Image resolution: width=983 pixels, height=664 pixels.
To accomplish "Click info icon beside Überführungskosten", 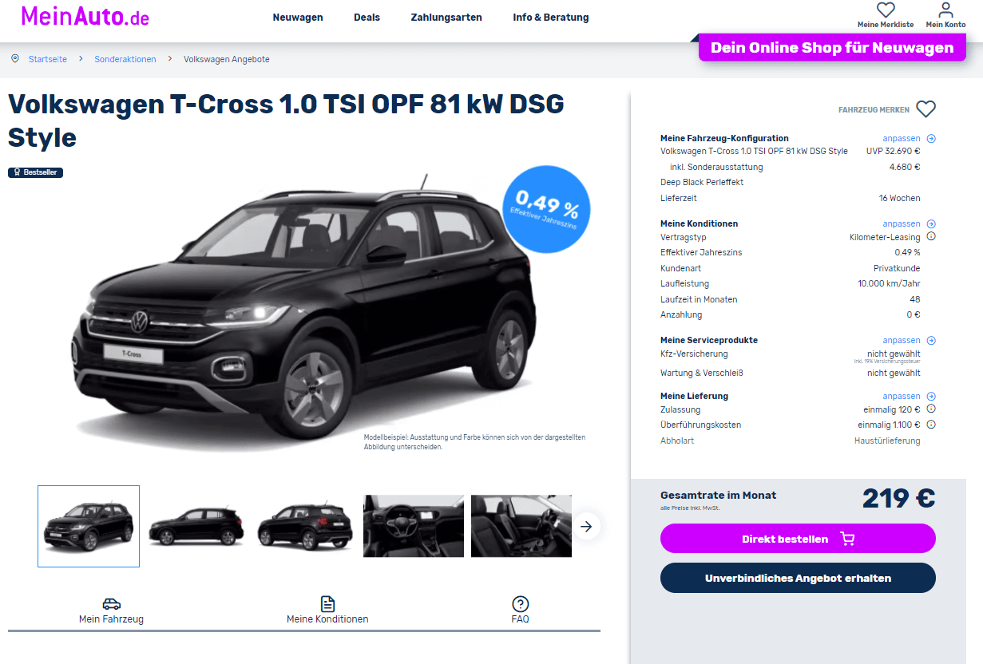I will point(931,425).
